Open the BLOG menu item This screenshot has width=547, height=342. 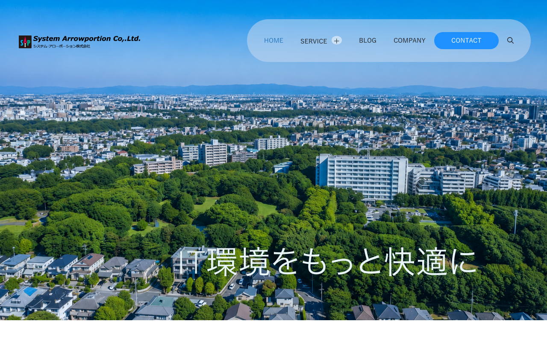pyautogui.click(x=368, y=41)
